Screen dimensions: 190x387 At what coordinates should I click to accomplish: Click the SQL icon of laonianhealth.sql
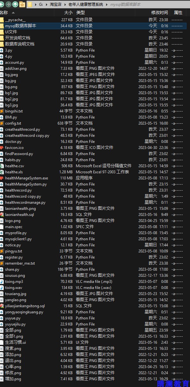click(x=2, y=215)
